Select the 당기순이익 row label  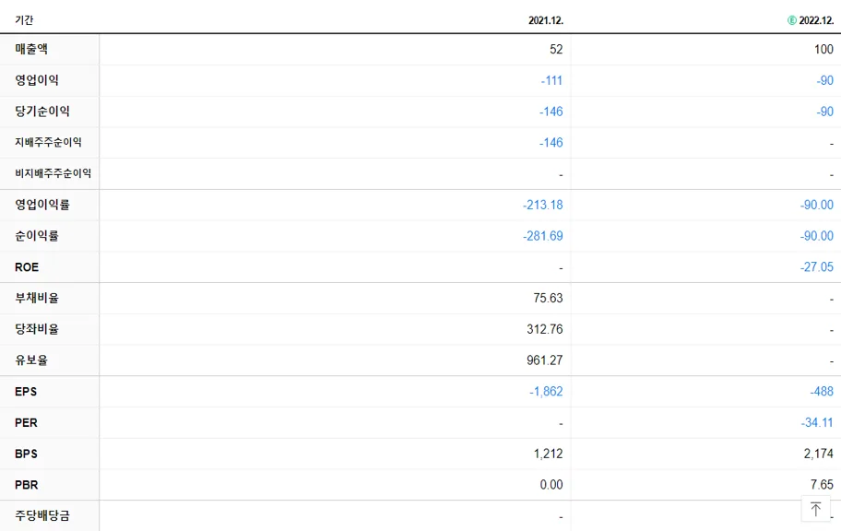41,112
